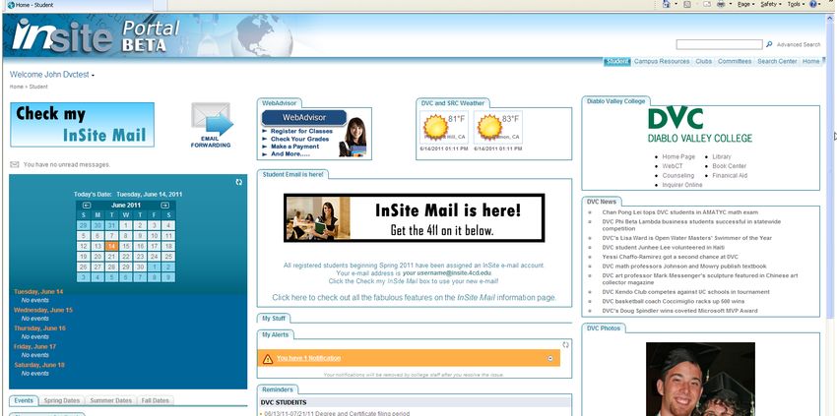Screen dimensions: 837x416
Task: Click the browser Feeds toolbar icon
Action: (x=687, y=4)
